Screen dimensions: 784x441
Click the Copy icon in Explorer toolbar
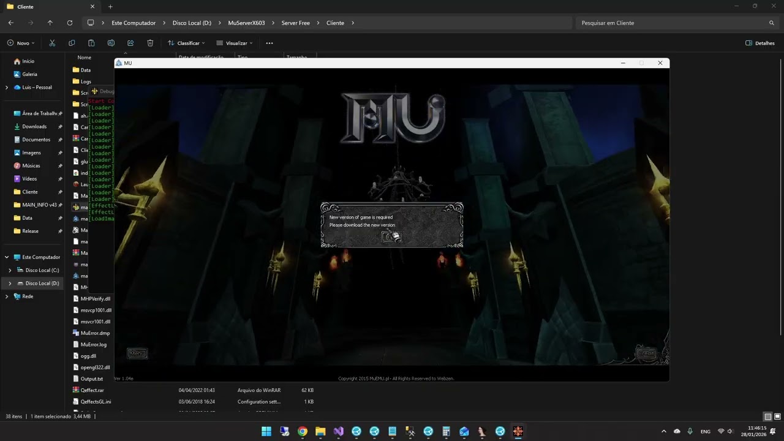(x=72, y=43)
